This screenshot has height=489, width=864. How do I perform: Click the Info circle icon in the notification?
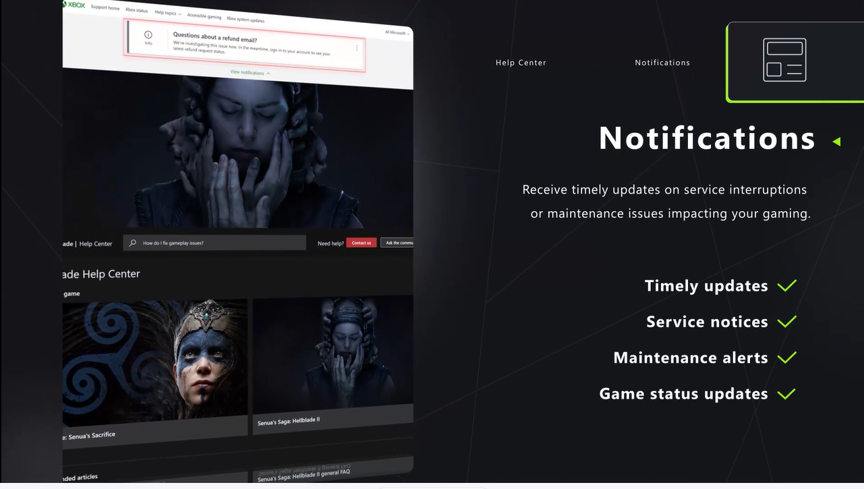(148, 34)
